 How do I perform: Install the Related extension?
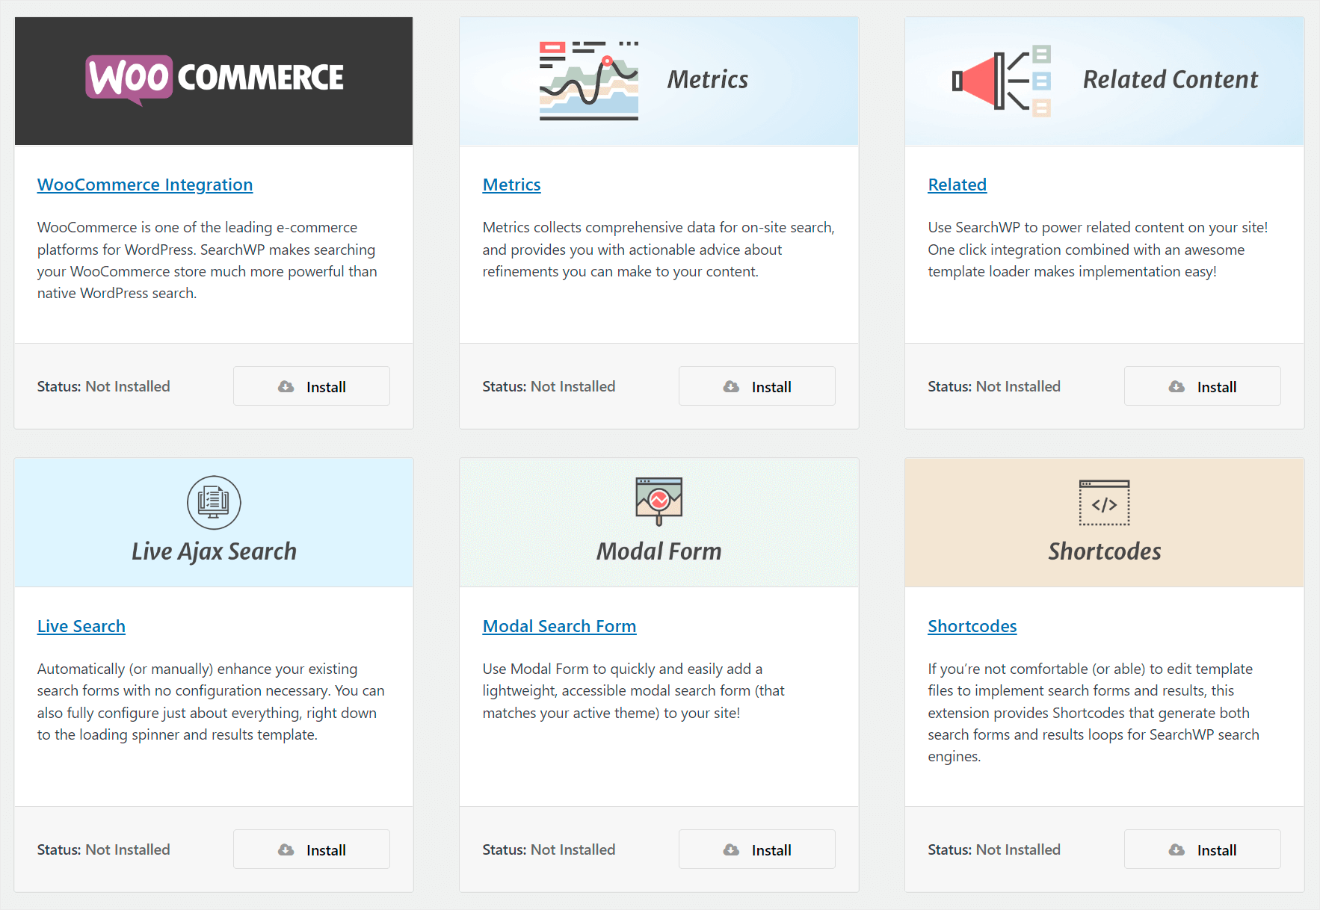(x=1203, y=386)
